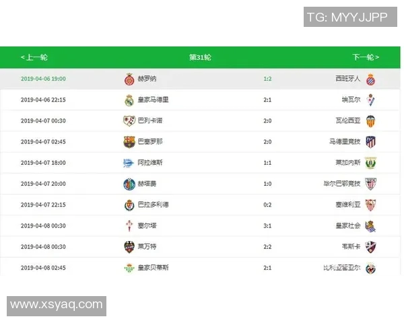Viewport: 404px width, 323px height.
Task: Click the Rayo Vallecano (巴列卡诺) crest
Action: pyautogui.click(x=129, y=121)
